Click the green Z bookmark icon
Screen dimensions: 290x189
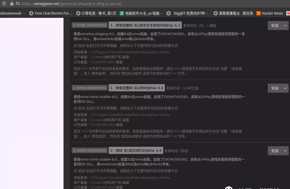(122, 13)
